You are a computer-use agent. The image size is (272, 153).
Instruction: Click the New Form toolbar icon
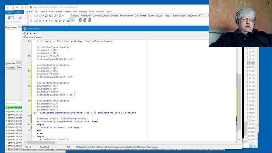[x=35, y=16]
